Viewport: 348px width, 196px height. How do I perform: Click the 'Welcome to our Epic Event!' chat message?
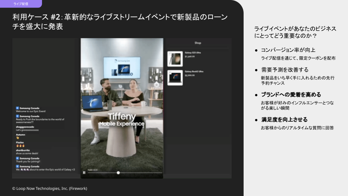30,111
